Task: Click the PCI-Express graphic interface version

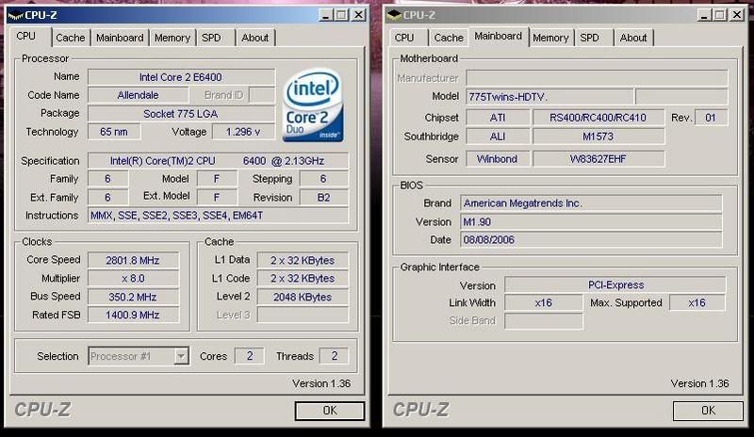Action: [615, 284]
